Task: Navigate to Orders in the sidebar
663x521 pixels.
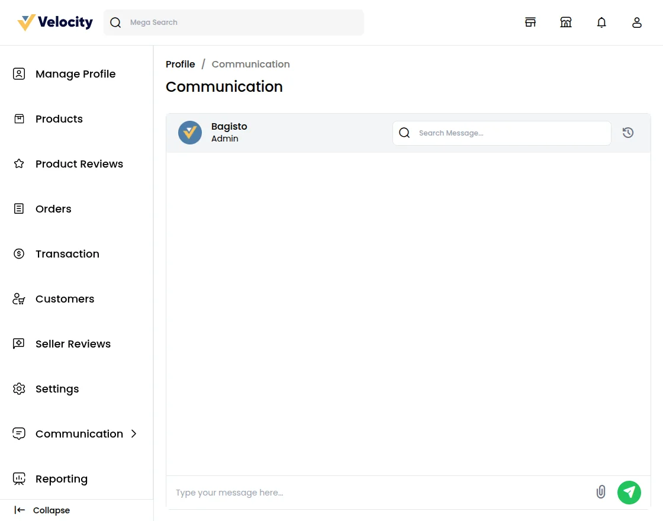Action: pos(53,208)
